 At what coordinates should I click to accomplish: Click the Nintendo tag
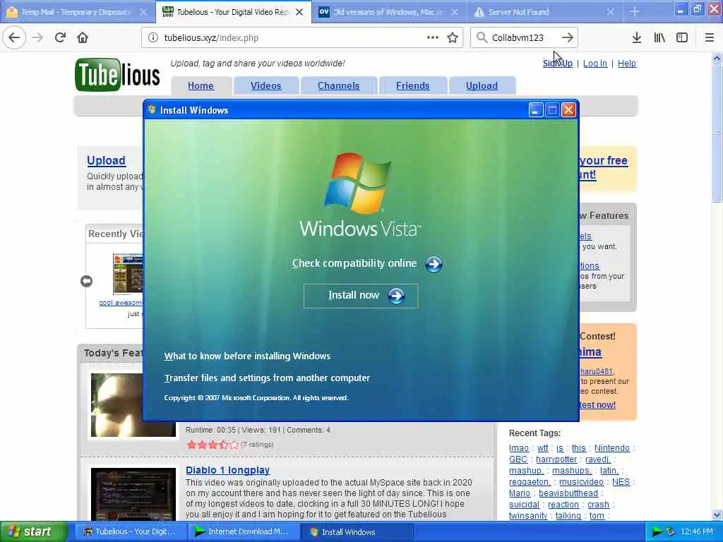[611, 448]
